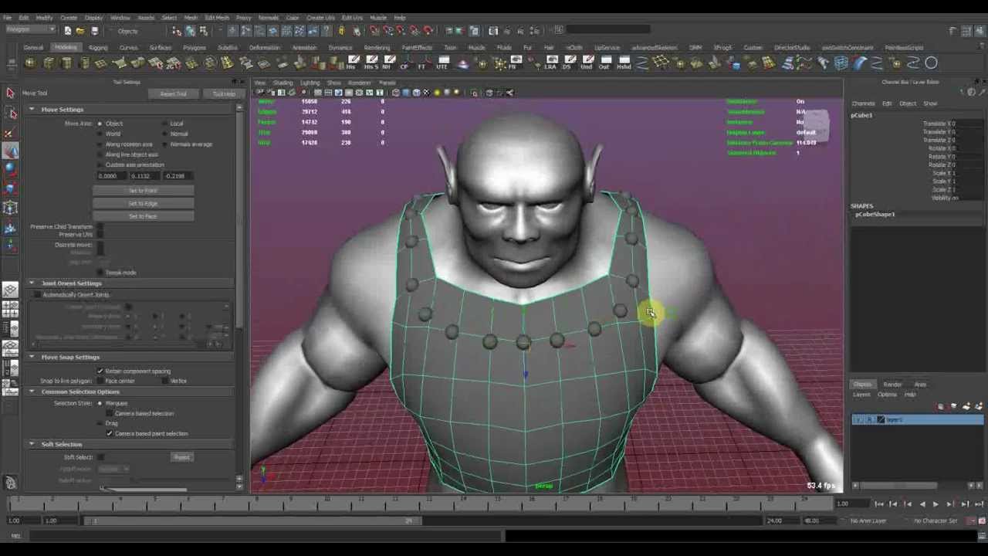The width and height of the screenshot is (988, 556).
Task: Click the Tool Help button
Action: tap(224, 94)
